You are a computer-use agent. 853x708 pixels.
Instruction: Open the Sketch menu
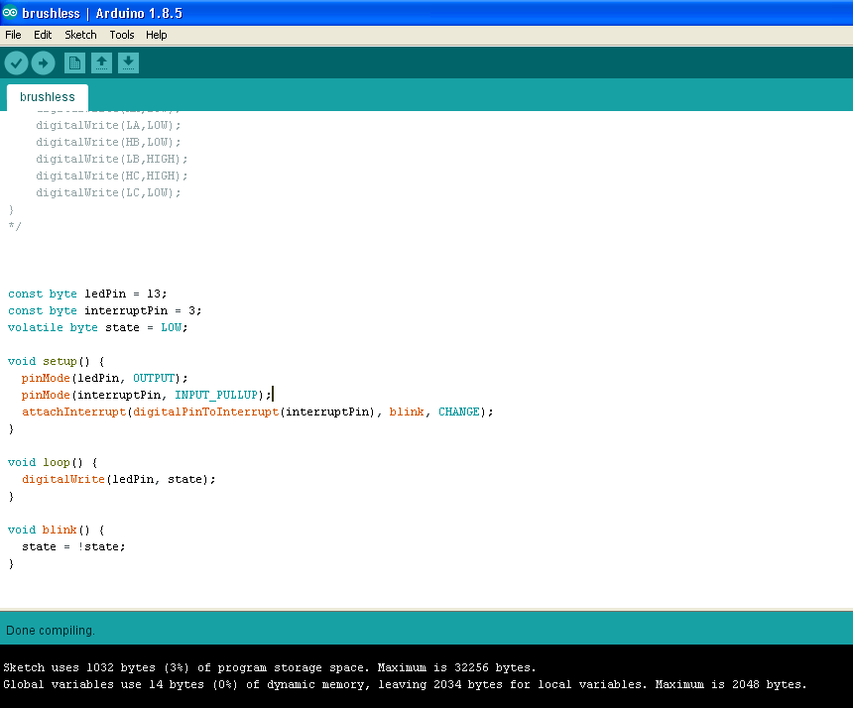[x=80, y=35]
